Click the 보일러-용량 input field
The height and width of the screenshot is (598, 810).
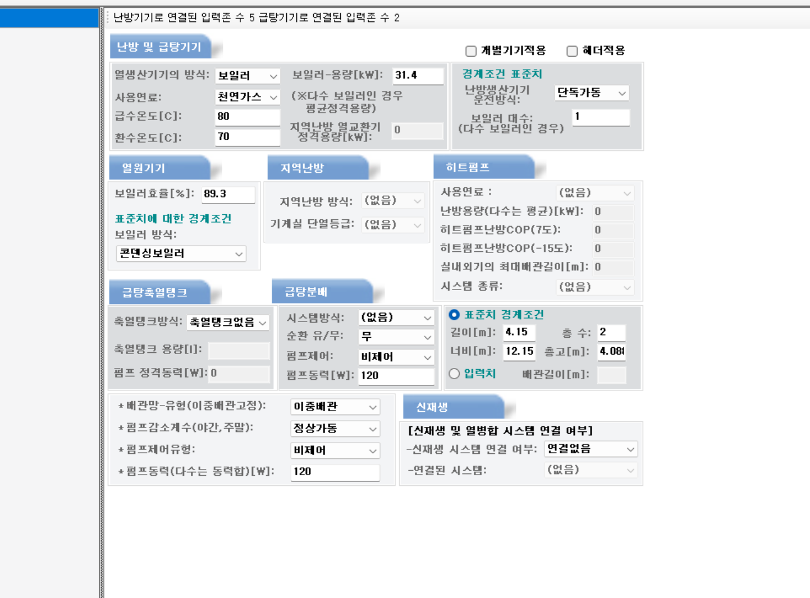[x=418, y=75]
